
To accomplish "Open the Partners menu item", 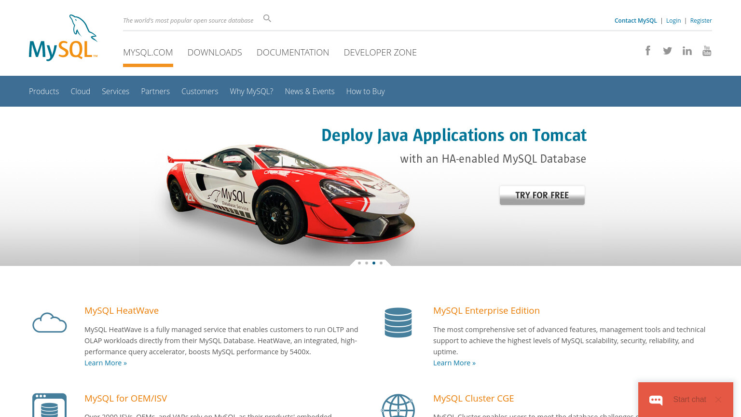I will (155, 91).
